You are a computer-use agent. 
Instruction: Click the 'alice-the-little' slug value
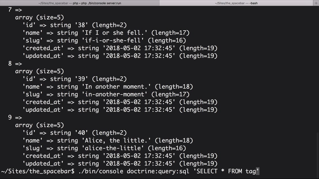click(113, 148)
